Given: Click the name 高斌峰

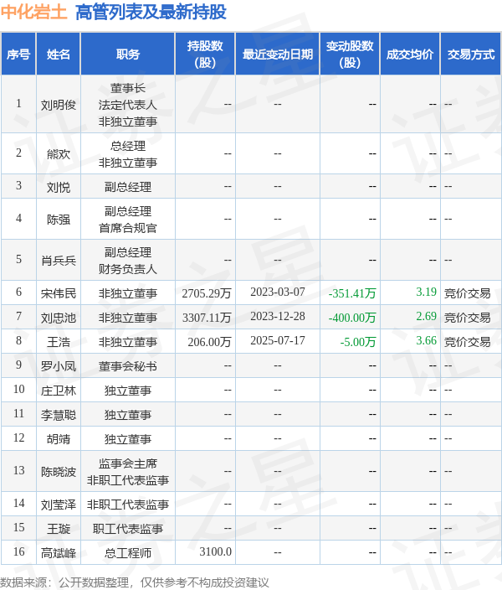Looking at the screenshot, I should tap(59, 553).
